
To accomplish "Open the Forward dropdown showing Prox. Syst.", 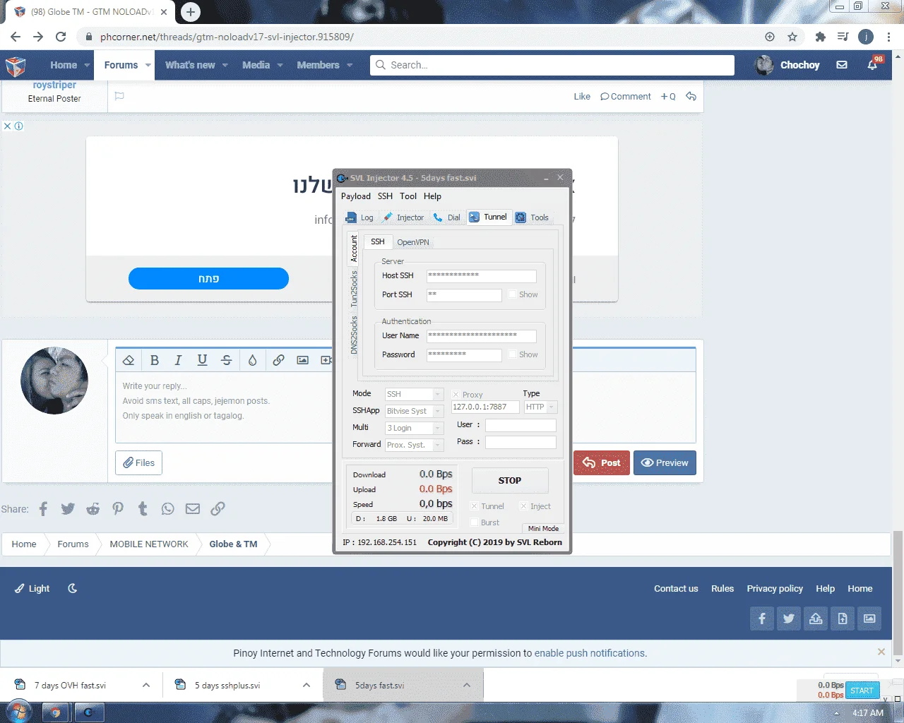I will [x=414, y=445].
